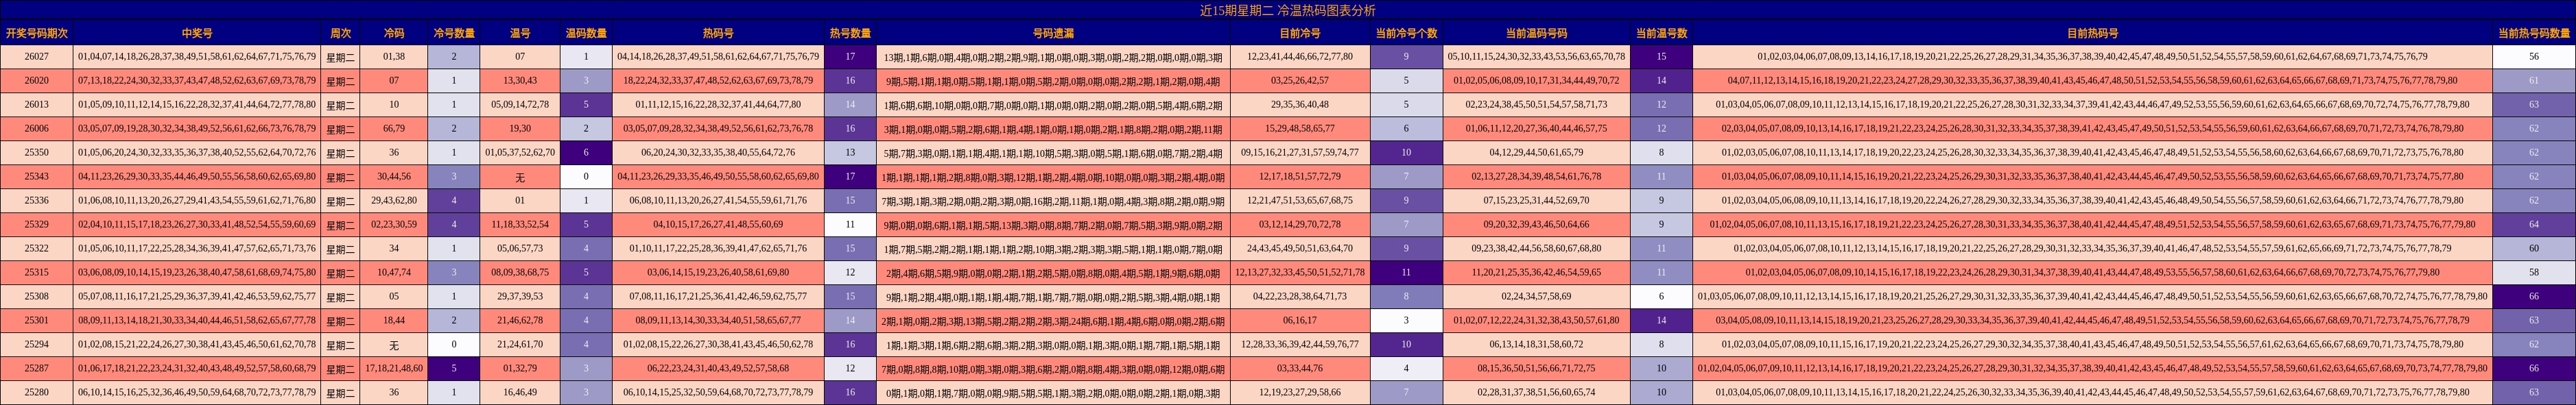Click the title 近15期星期二 冷温热码图表分析

click(1287, 11)
